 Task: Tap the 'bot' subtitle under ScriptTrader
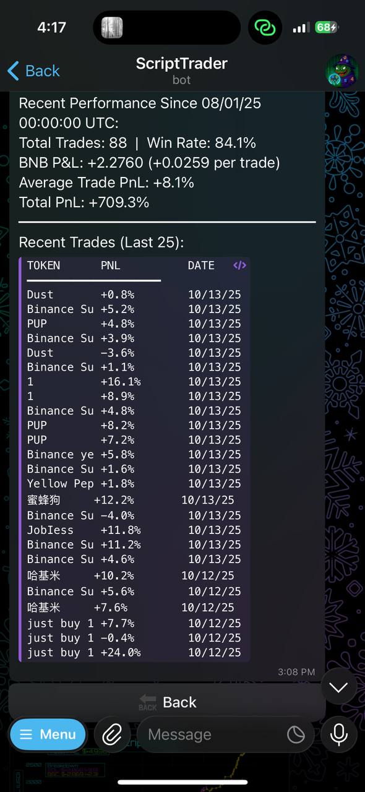(x=182, y=80)
